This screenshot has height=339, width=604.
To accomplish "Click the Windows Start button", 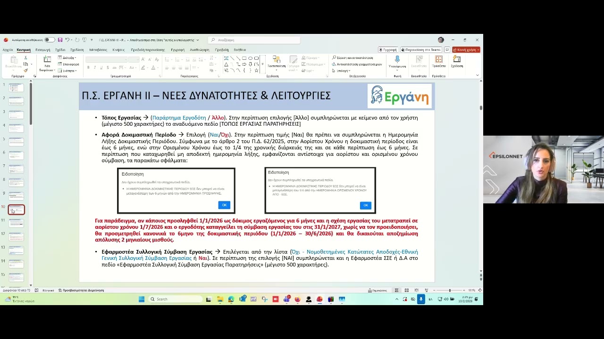I will coord(142,299).
